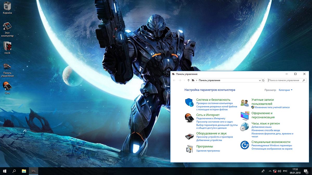Click the Панель управления address bar path
Viewport: 312px width, 175px height.
209,80
